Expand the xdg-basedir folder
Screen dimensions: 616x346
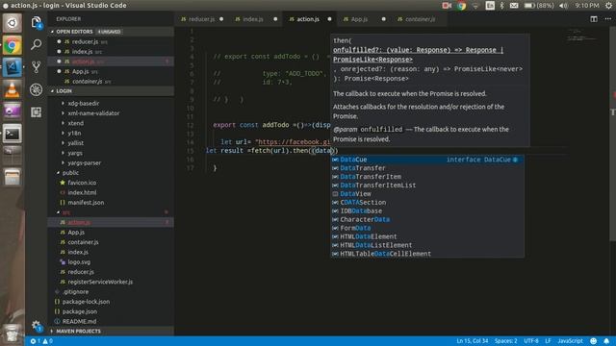point(83,103)
